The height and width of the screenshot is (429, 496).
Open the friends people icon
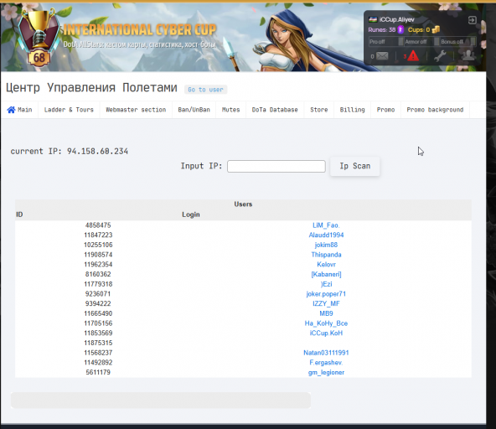[468, 55]
